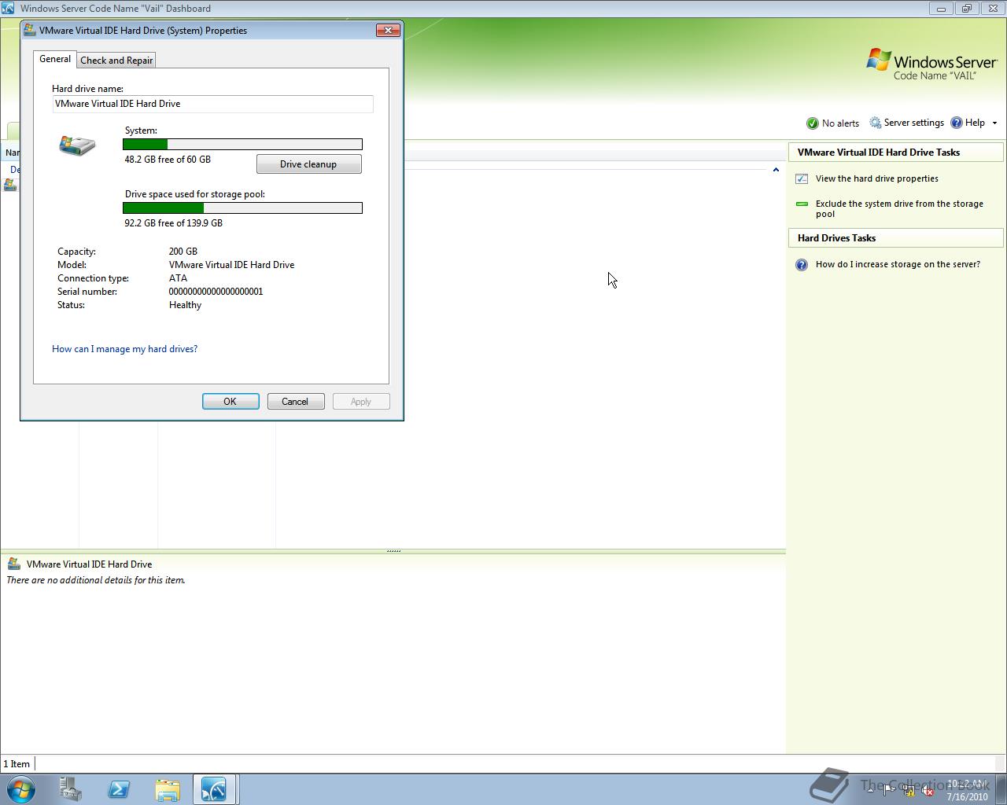Image resolution: width=1007 pixels, height=805 pixels.
Task: Click '1 Item' in the status bar
Action: 17,764
